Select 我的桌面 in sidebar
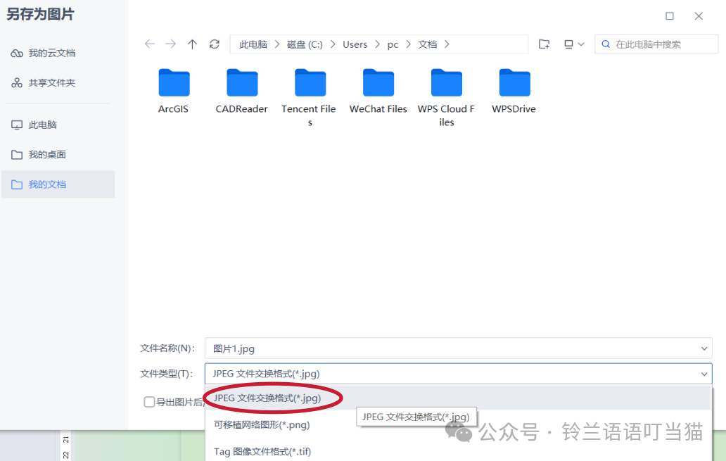The width and height of the screenshot is (726, 461). pyautogui.click(x=39, y=154)
